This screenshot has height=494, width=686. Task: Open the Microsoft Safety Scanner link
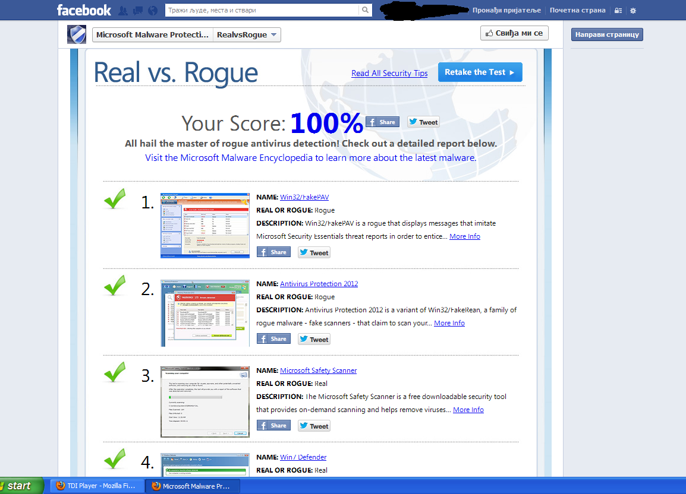(x=319, y=370)
